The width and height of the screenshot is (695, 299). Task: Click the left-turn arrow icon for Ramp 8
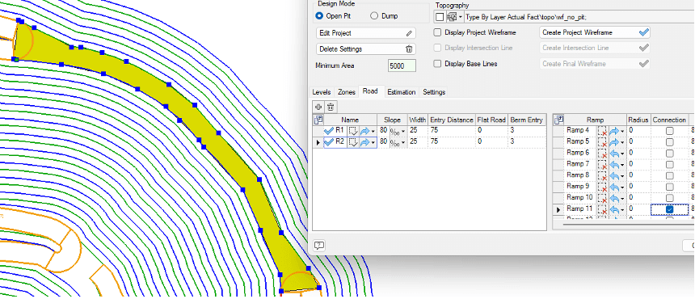[x=614, y=176]
